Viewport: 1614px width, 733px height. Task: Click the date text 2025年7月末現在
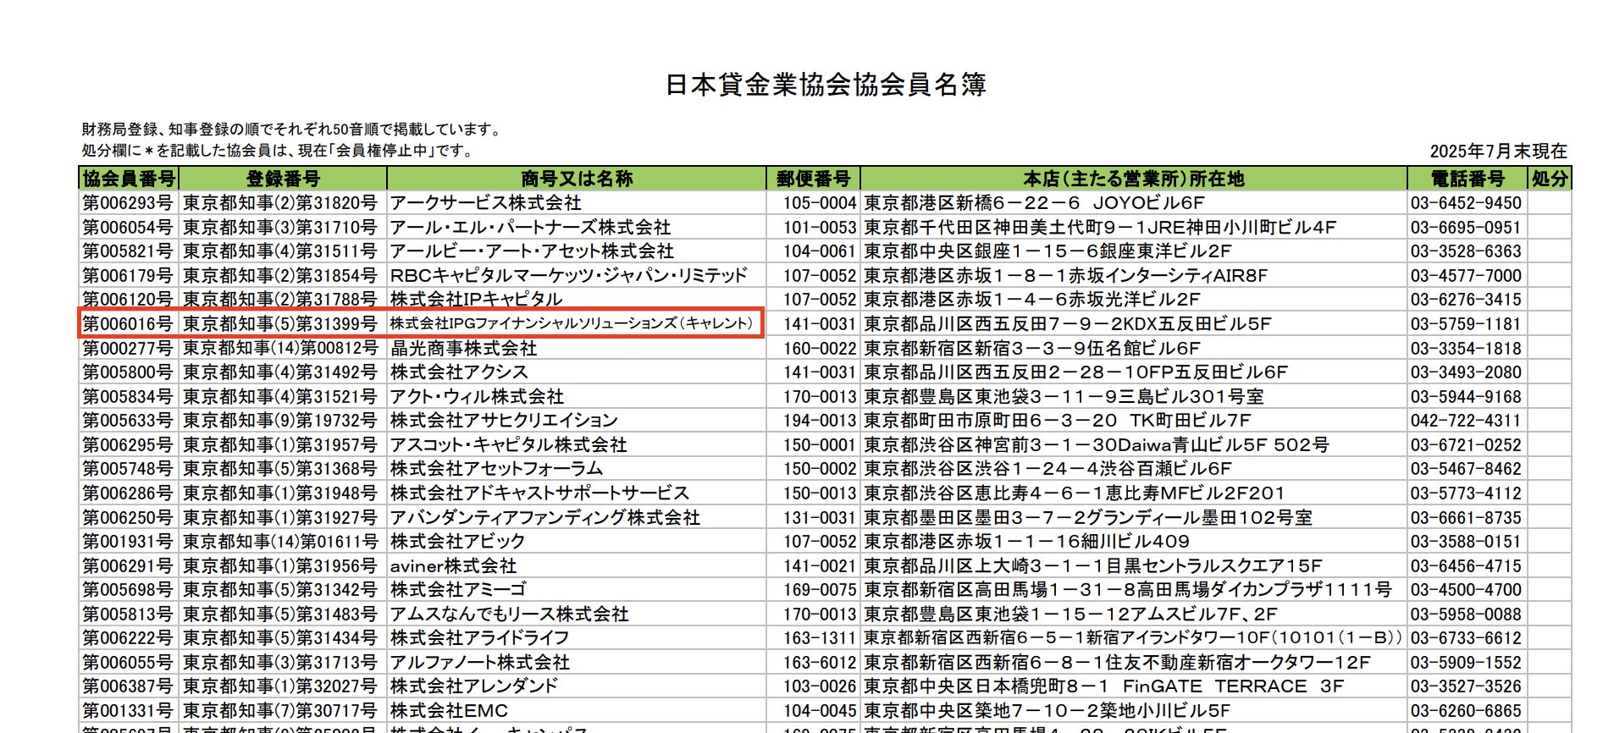1498,152
